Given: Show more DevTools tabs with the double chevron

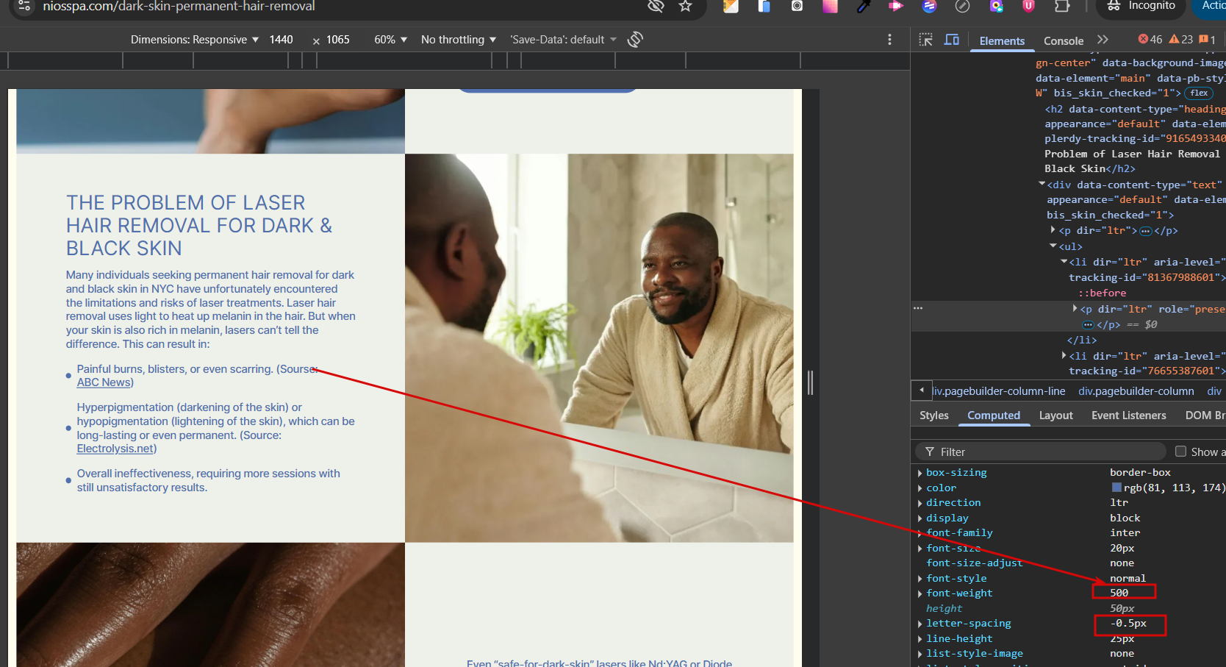Looking at the screenshot, I should [1102, 40].
